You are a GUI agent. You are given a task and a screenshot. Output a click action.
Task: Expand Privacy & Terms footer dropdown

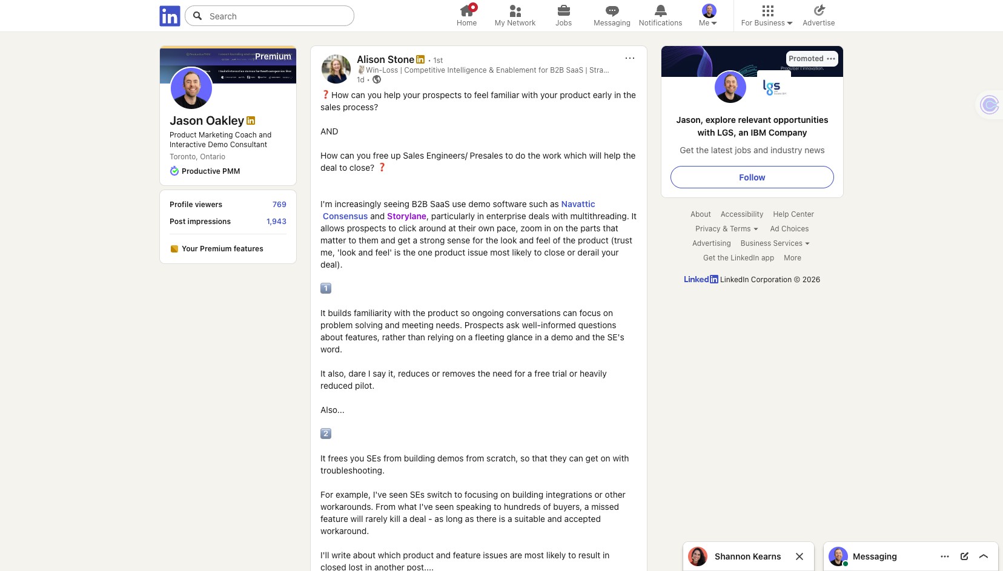727,229
